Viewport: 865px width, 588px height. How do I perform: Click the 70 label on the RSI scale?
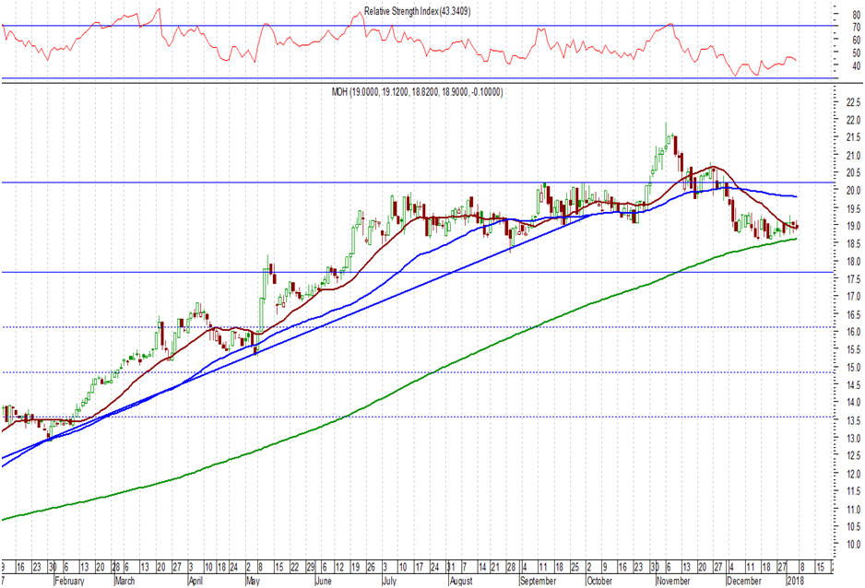pyautogui.click(x=856, y=27)
